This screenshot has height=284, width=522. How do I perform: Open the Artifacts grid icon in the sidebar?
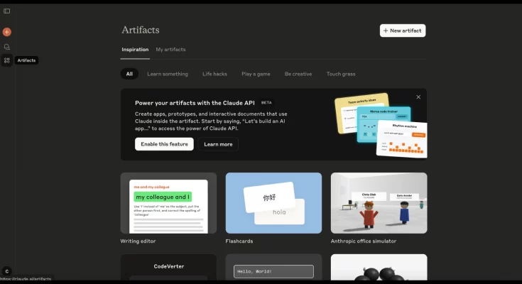6,60
